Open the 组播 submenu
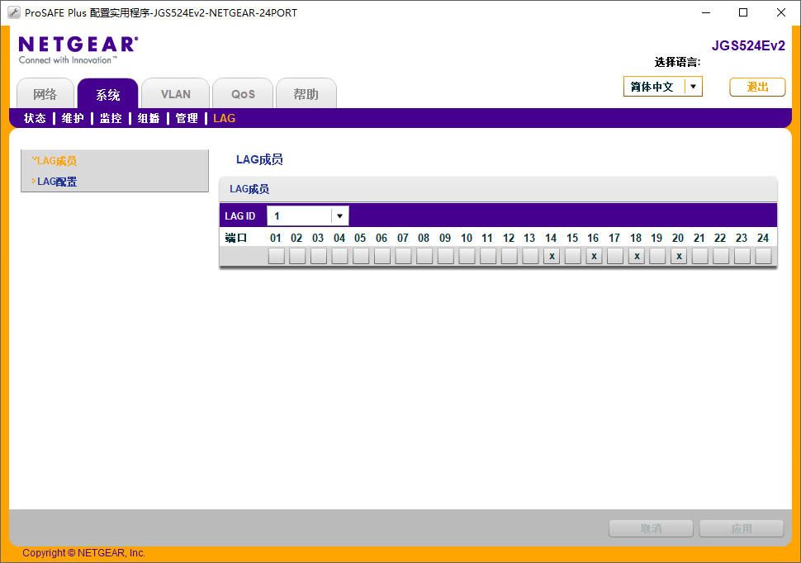This screenshot has width=801, height=563. 149,119
